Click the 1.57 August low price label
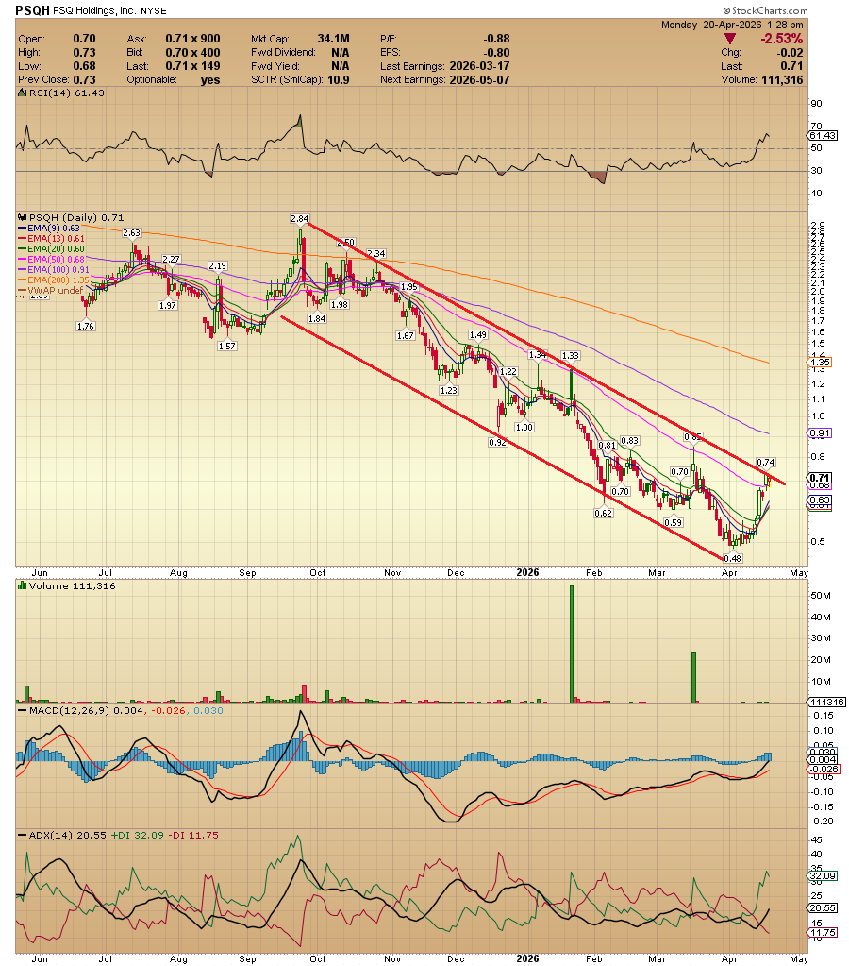Screen dimensions: 849x966 tap(227, 347)
